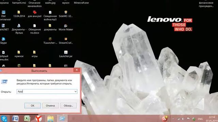218x122 pixels.
Task: Click the volume speaker tray icon
Action: [x=183, y=119]
